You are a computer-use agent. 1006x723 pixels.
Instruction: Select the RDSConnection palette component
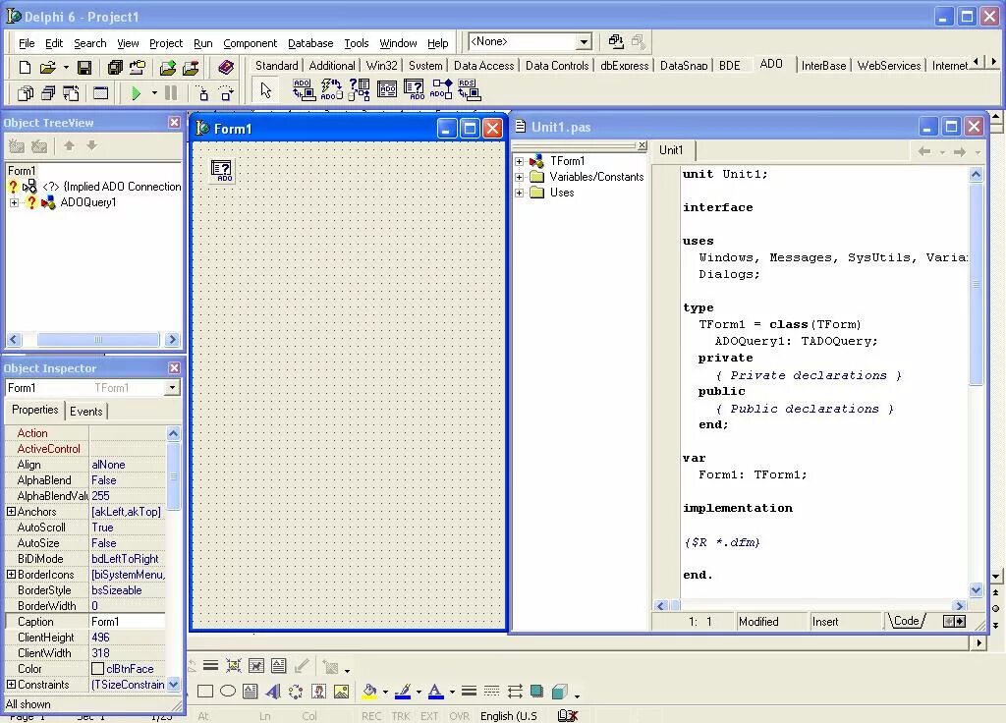[469, 89]
